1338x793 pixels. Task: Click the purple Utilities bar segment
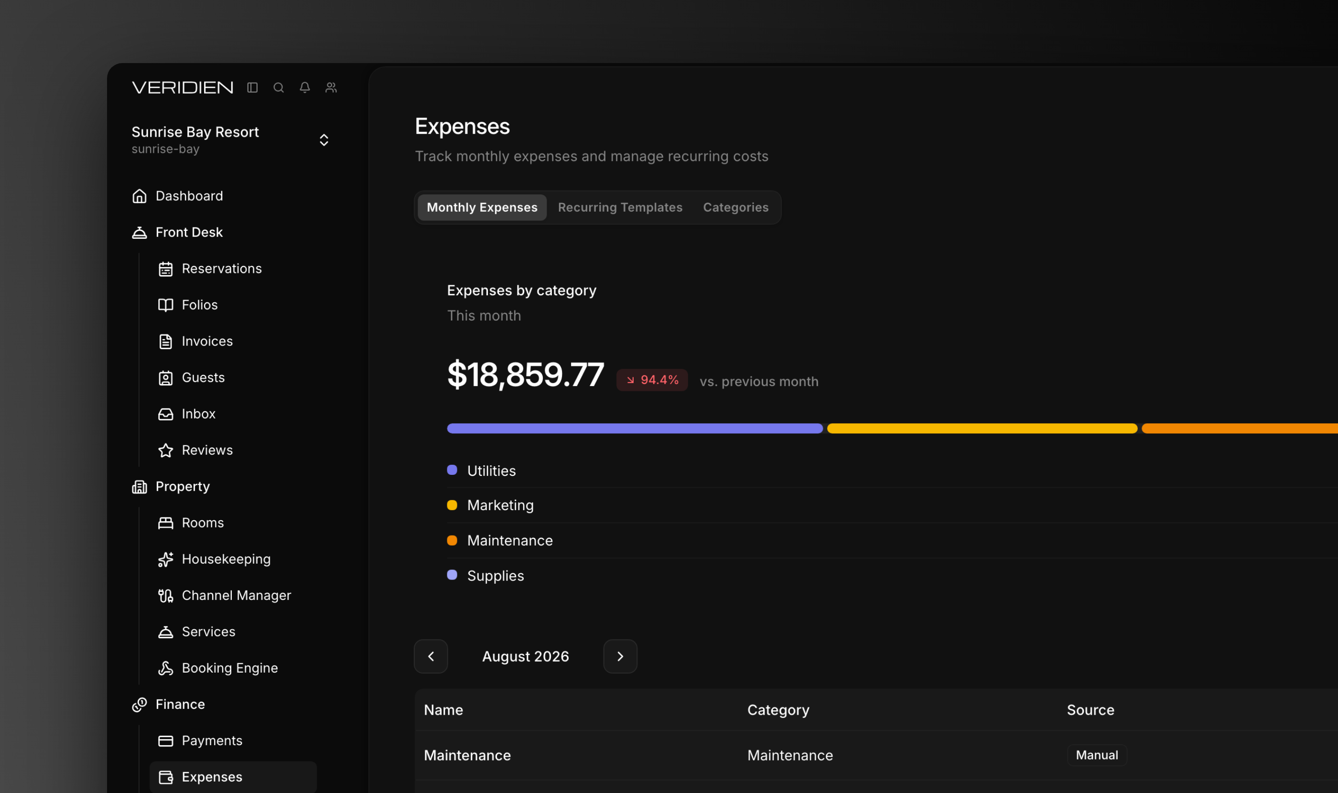coord(635,429)
